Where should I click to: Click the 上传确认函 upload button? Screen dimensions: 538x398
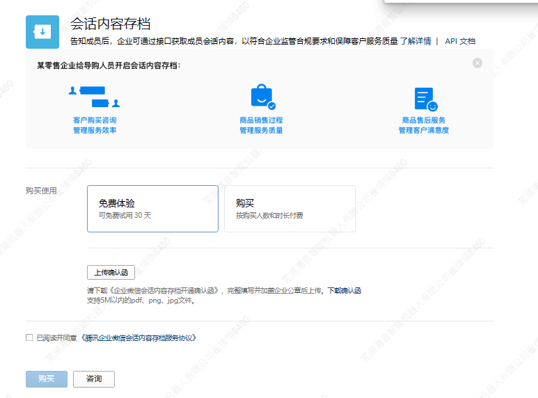point(111,272)
